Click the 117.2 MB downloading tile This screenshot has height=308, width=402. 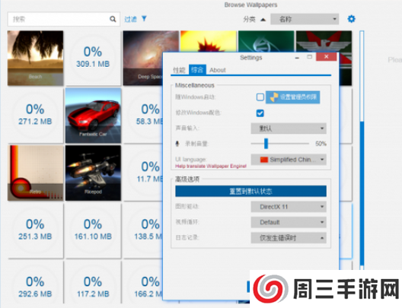pyautogui.click(x=93, y=282)
